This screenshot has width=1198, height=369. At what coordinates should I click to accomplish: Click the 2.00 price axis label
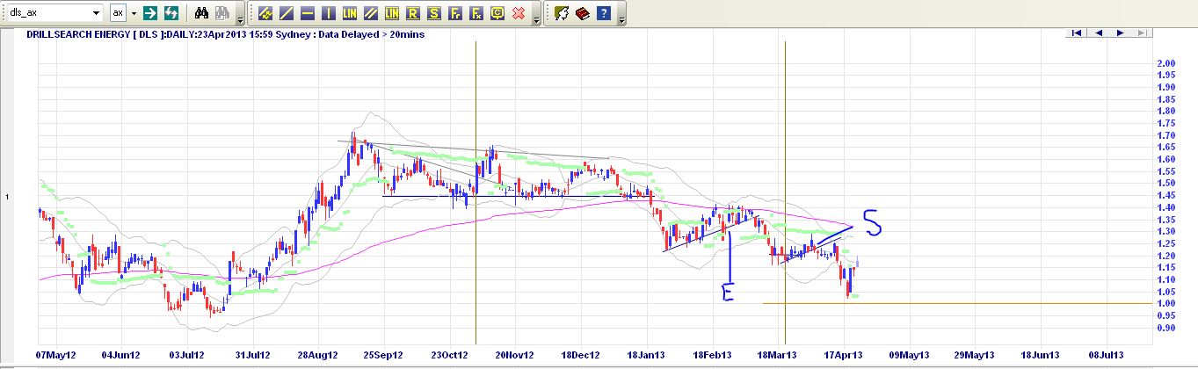pos(1166,63)
